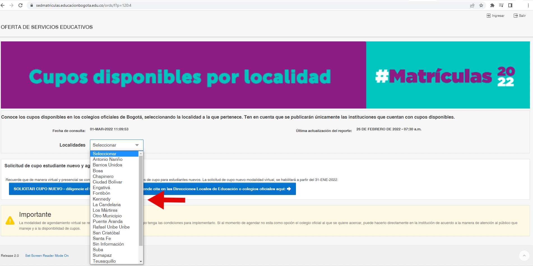Click the address bar URL
Image resolution: width=533 pixels, height=266 pixels.
pos(84,5)
